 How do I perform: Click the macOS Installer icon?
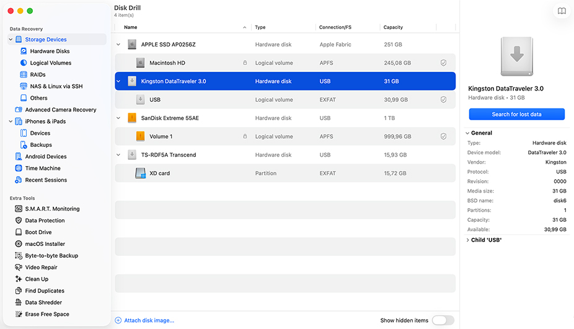19,243
